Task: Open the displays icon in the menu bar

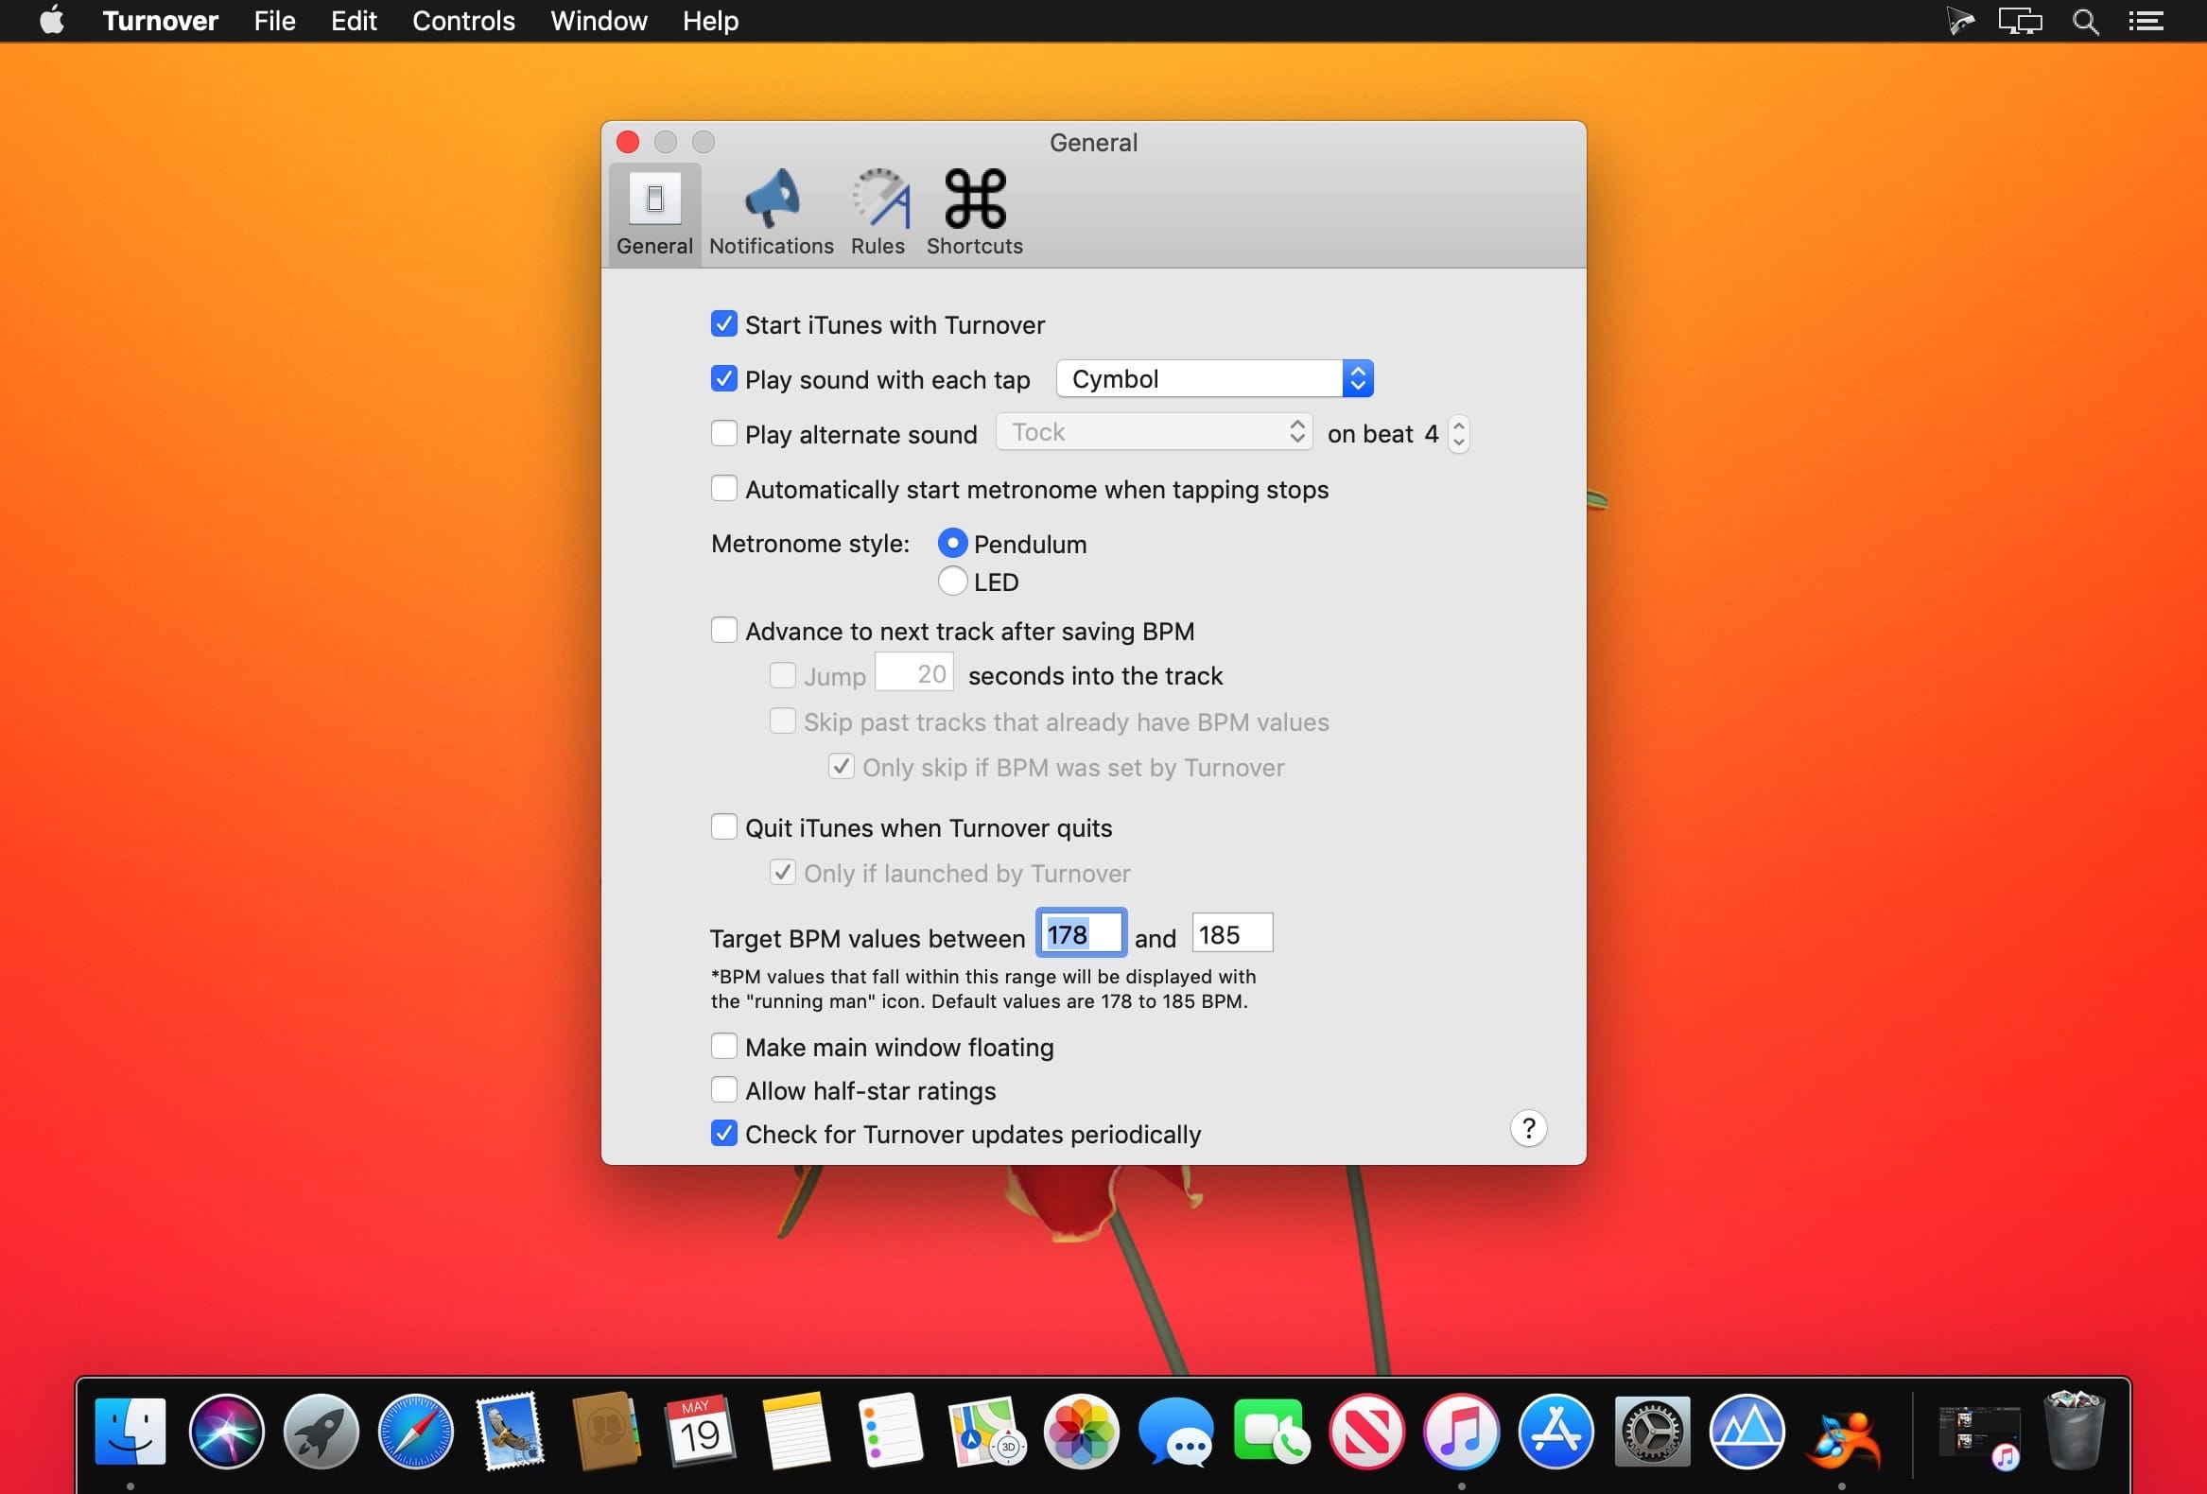Action: (x=2020, y=21)
